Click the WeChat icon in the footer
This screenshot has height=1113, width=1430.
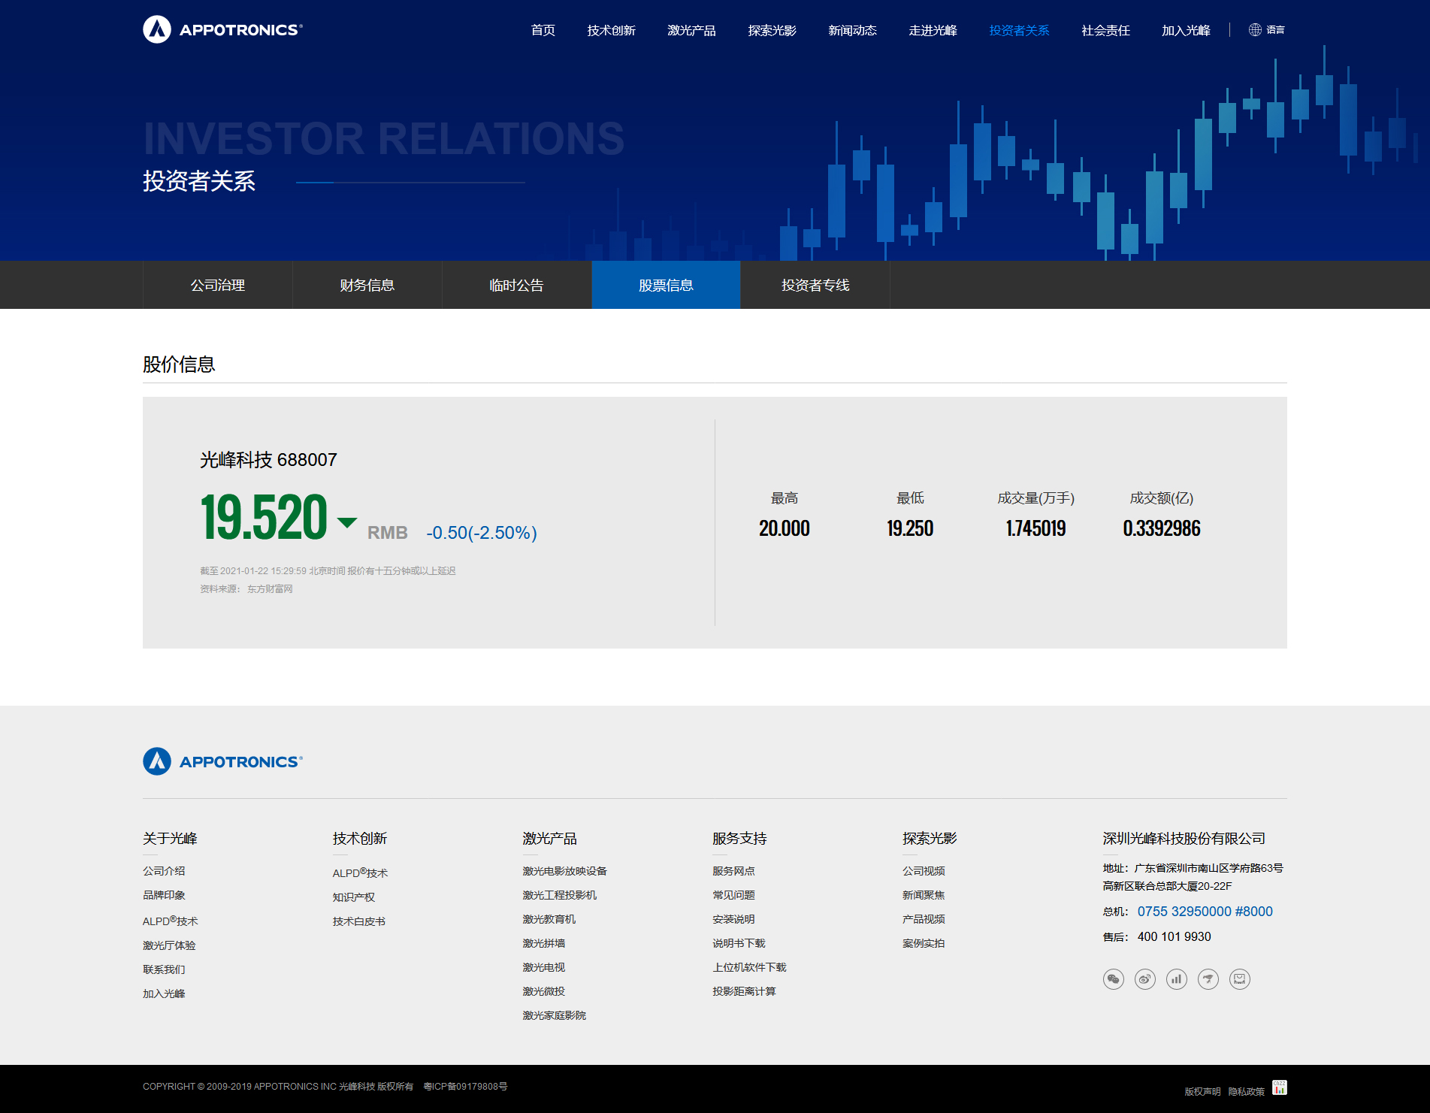(1113, 979)
